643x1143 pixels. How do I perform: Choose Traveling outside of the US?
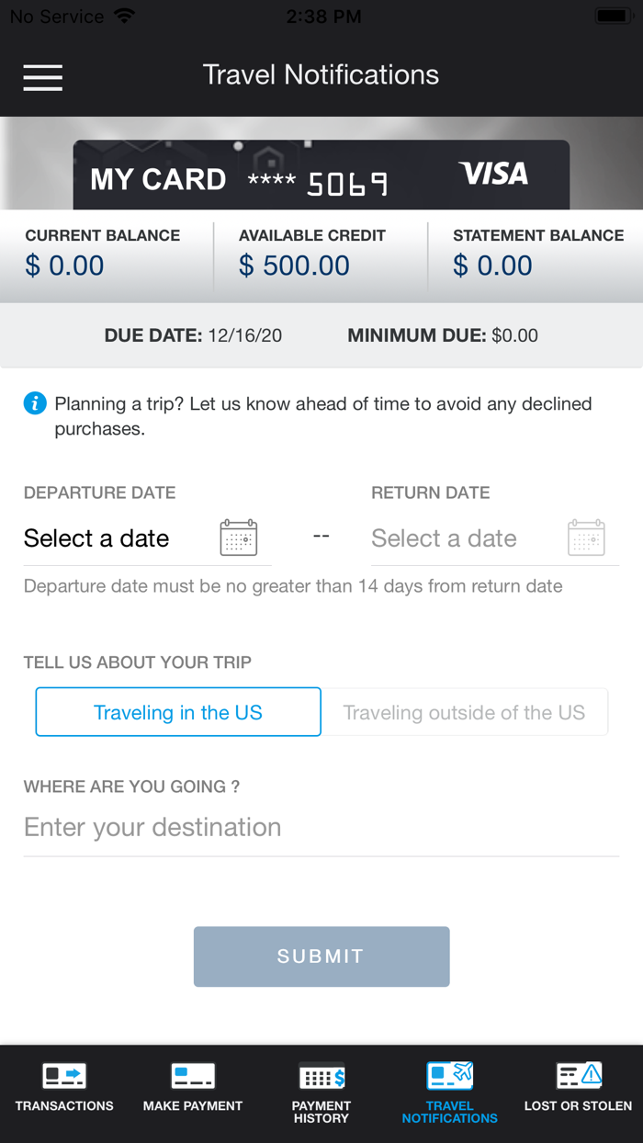(464, 712)
